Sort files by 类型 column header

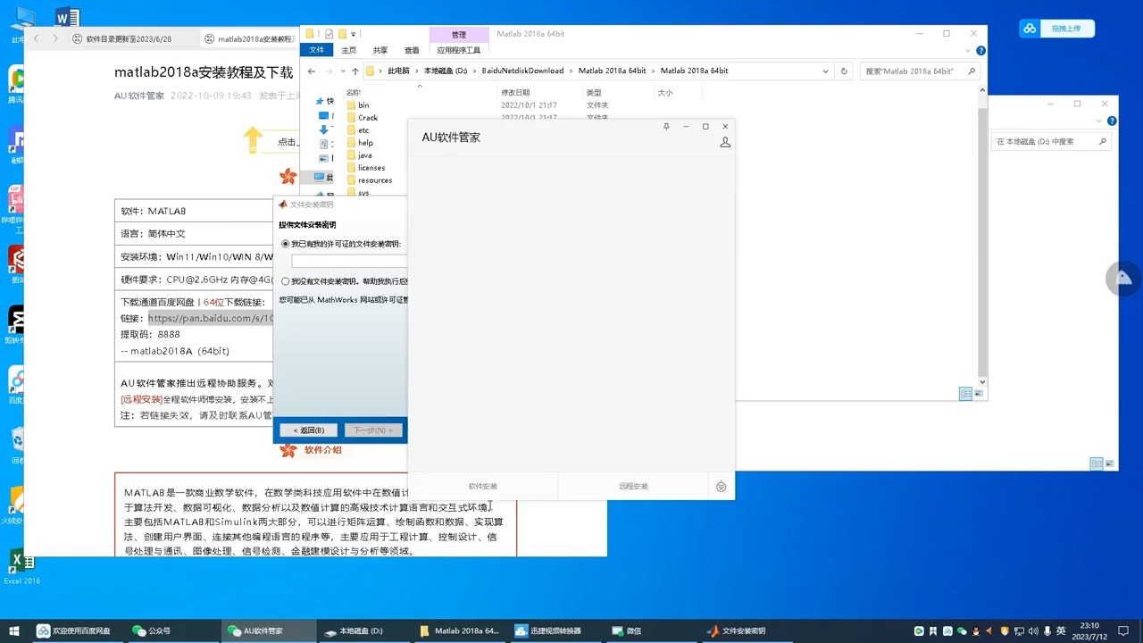click(594, 93)
